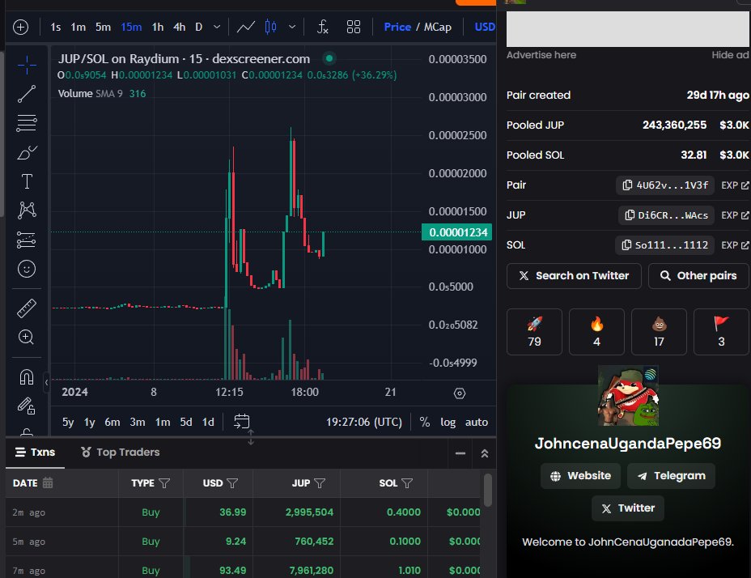Vote with the red flag reaction
The width and height of the screenshot is (751, 578).
[x=721, y=332]
